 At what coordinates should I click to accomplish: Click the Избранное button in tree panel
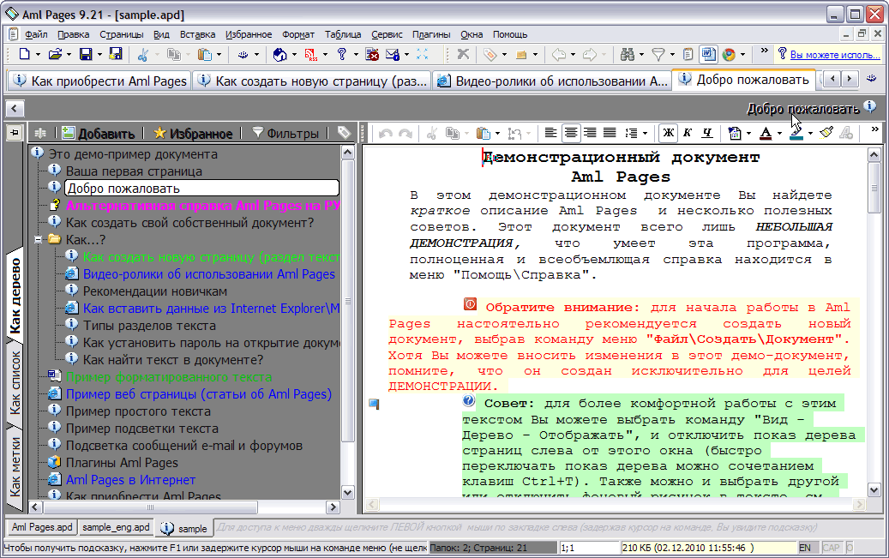tap(194, 133)
